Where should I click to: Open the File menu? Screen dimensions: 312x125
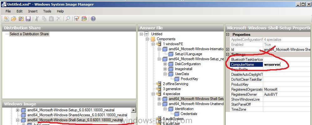pos(8,11)
